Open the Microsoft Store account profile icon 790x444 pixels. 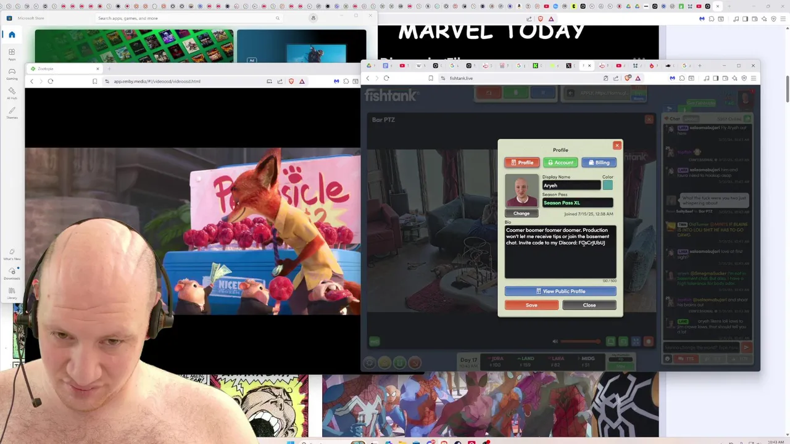click(313, 18)
